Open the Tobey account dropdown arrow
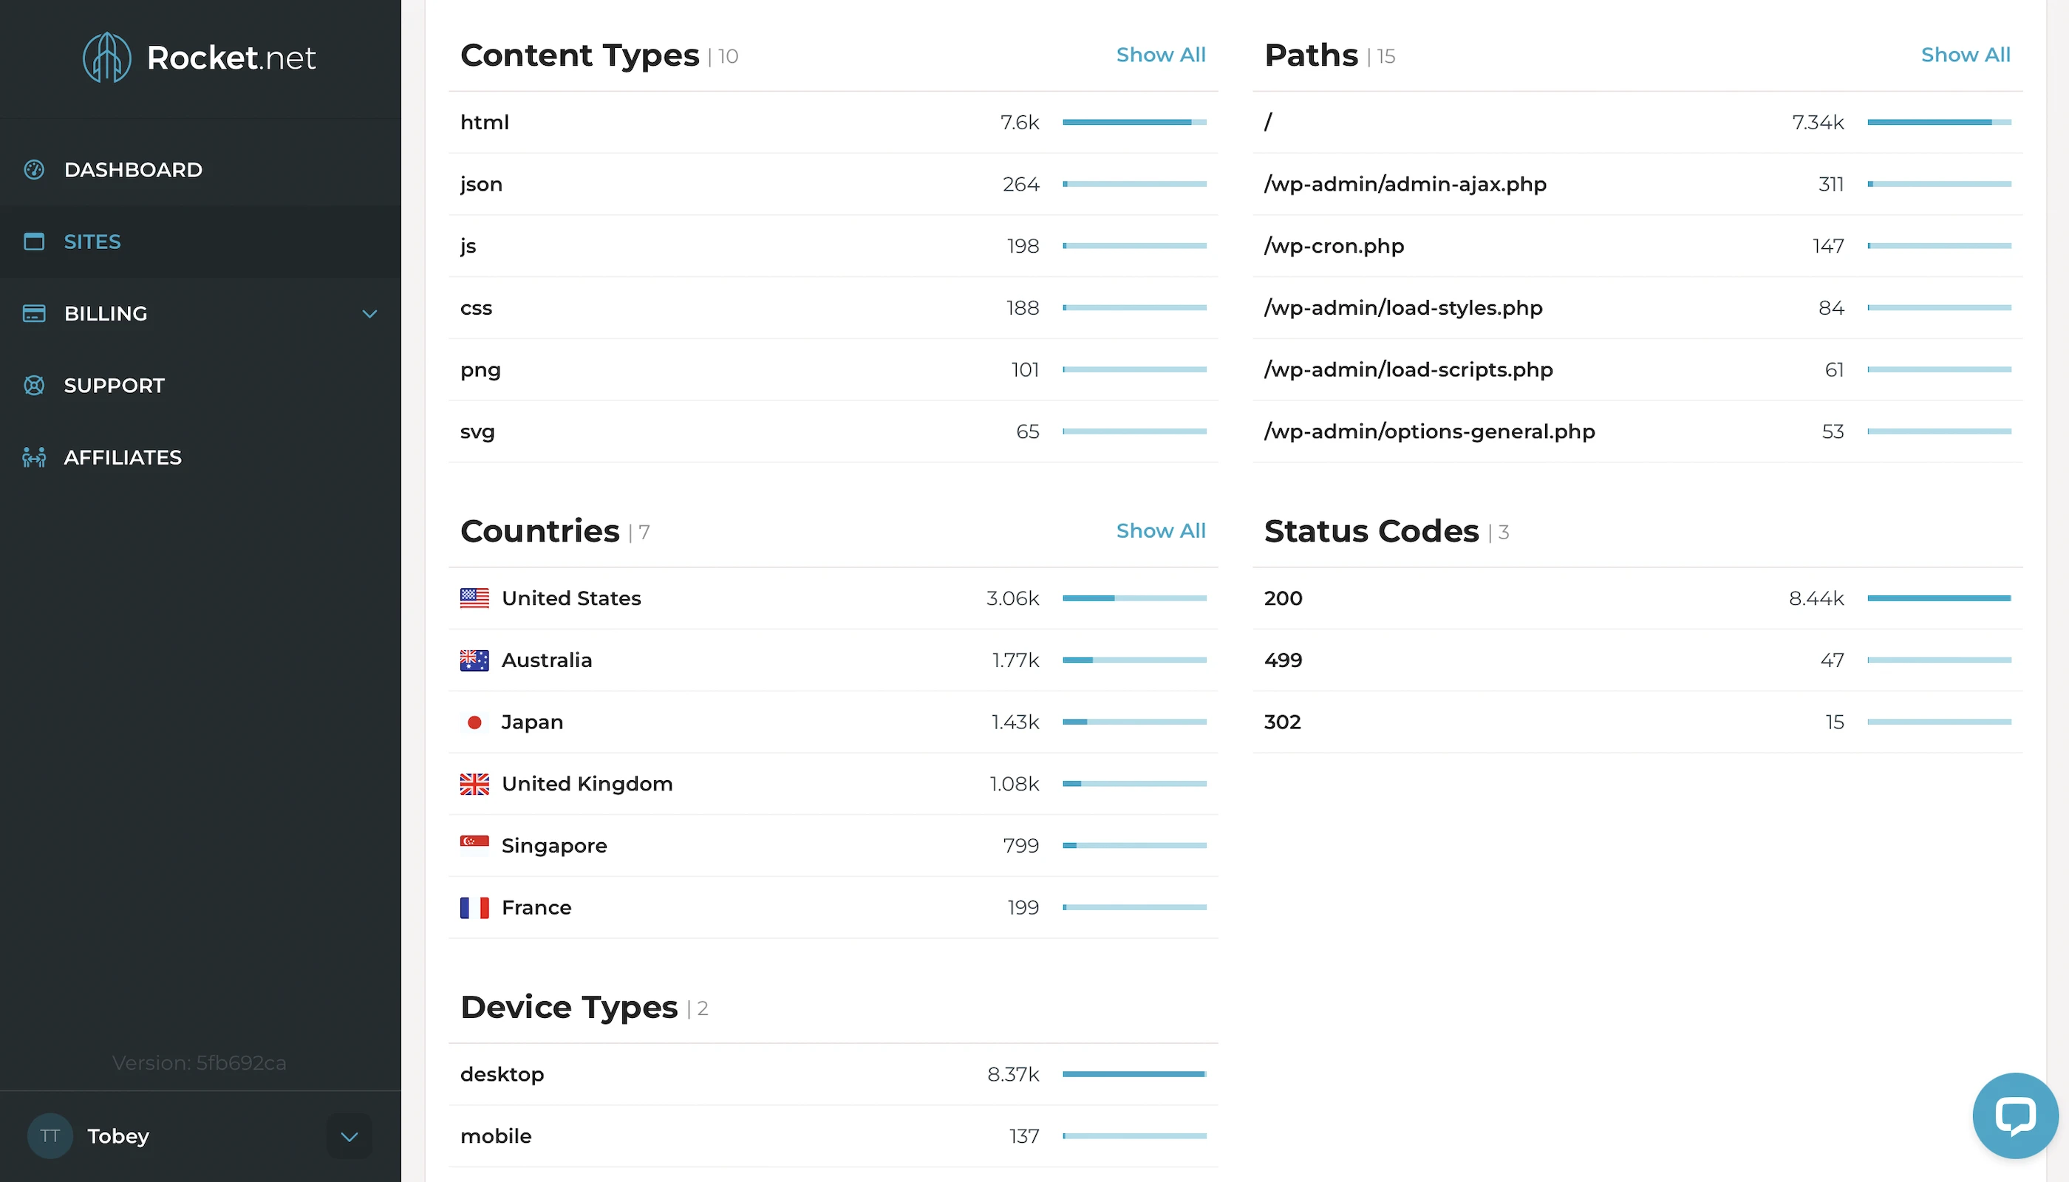 point(350,1136)
